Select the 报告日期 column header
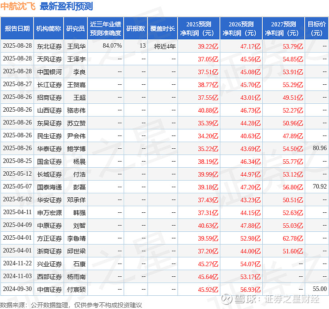Viewport: 329px width, 309px height. (17, 29)
